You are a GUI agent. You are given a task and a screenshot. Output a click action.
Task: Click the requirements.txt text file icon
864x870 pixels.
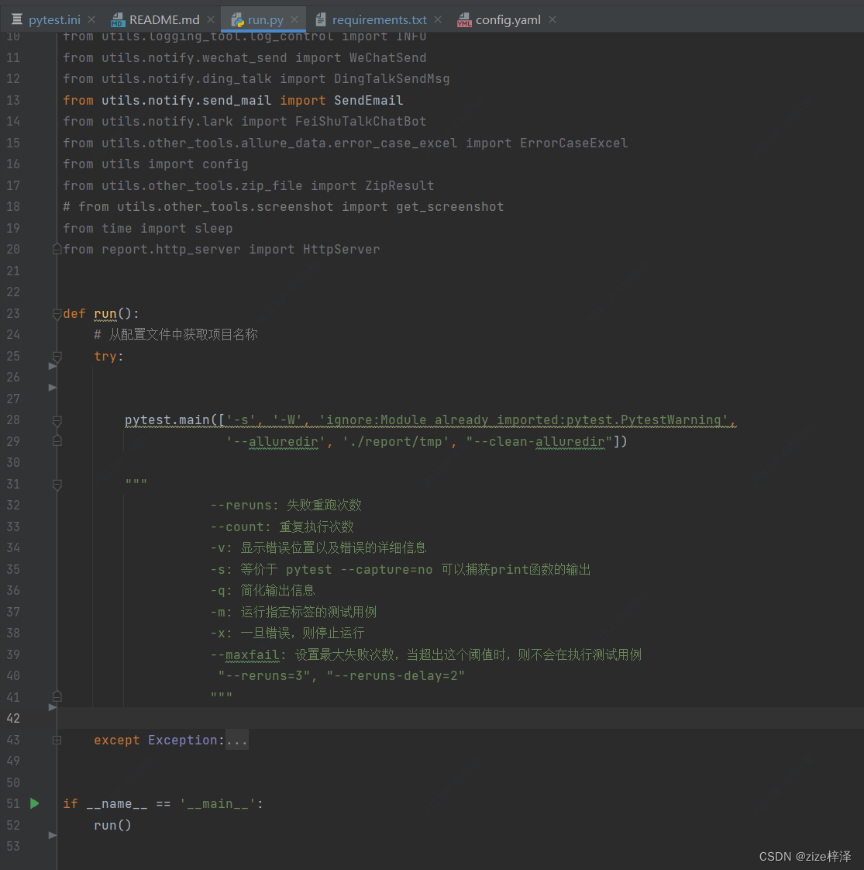pyautogui.click(x=321, y=20)
